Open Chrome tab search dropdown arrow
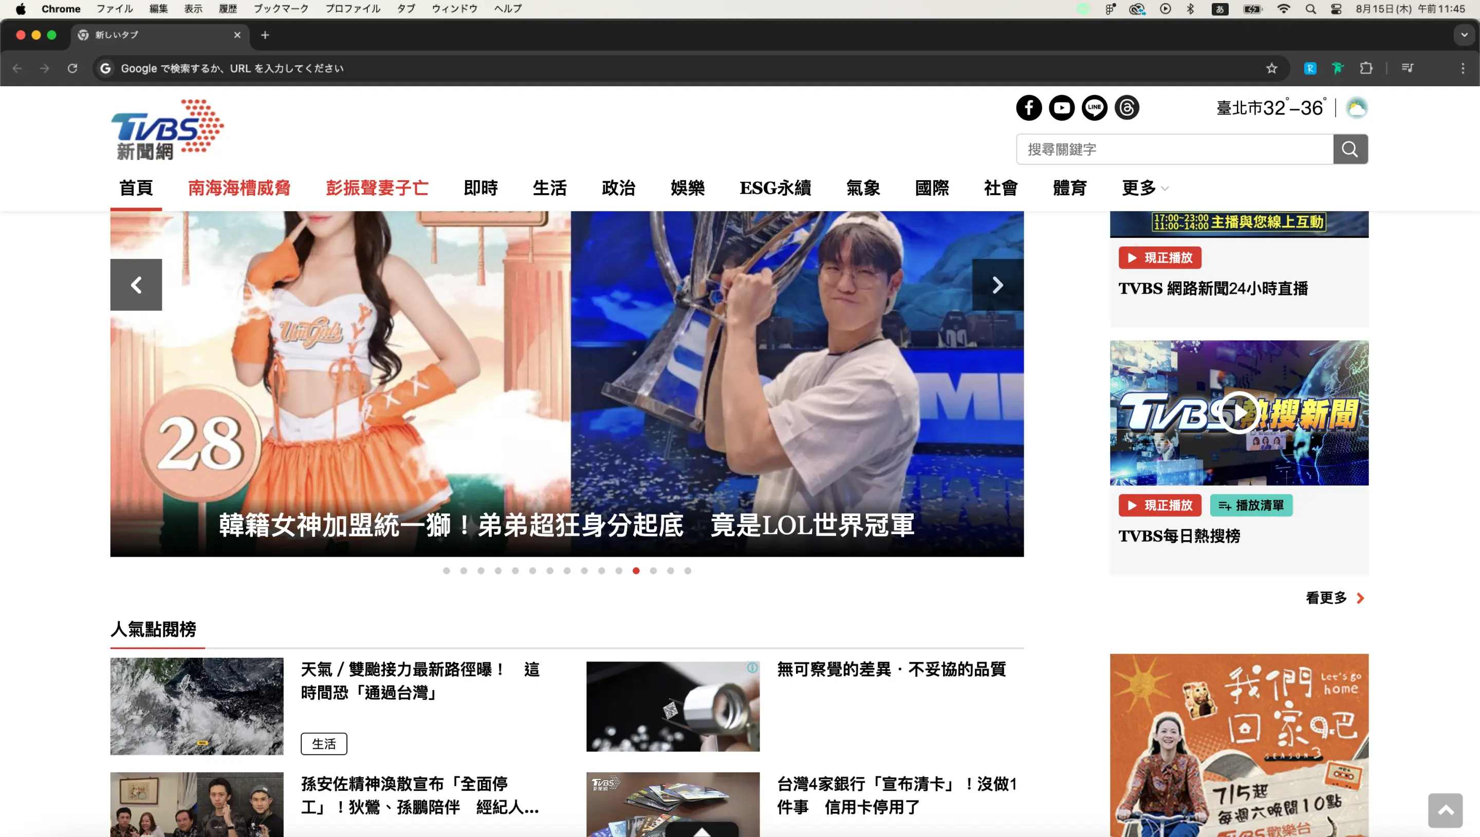 tap(1464, 35)
